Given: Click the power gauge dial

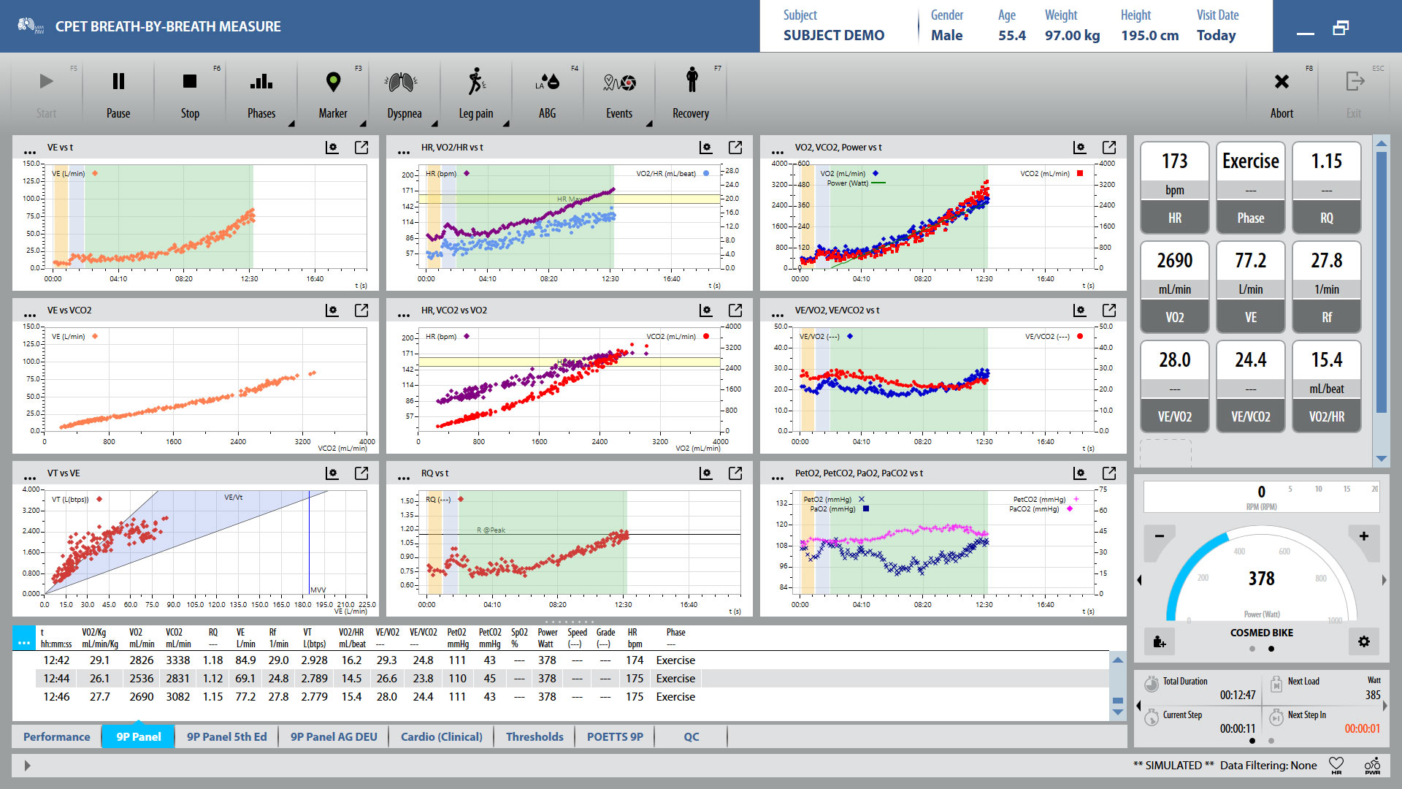Looking at the screenshot, I should point(1261,579).
